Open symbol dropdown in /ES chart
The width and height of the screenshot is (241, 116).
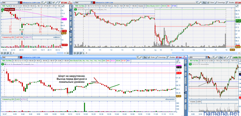click(206, 57)
